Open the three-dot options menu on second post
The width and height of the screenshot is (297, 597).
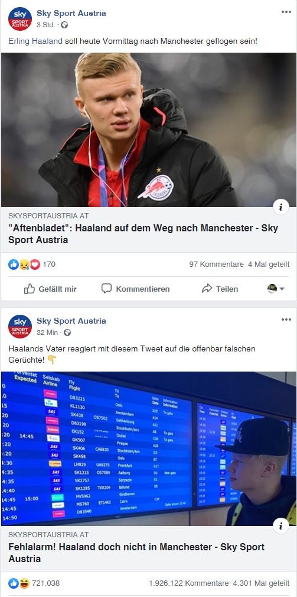click(x=286, y=320)
